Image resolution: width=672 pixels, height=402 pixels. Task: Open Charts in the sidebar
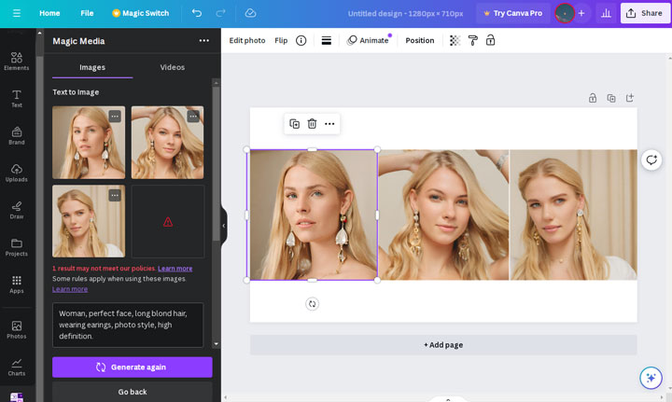[x=17, y=367]
